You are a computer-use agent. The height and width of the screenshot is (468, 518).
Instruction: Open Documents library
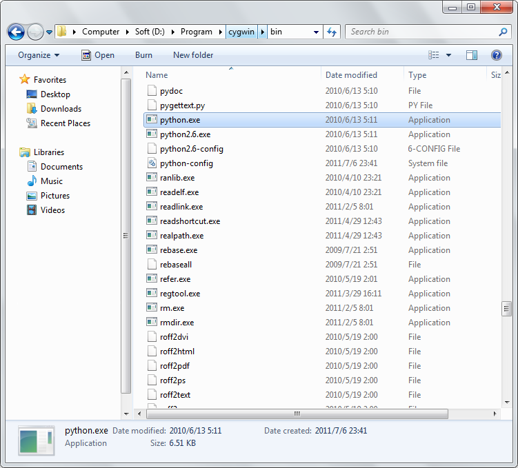pyautogui.click(x=61, y=167)
